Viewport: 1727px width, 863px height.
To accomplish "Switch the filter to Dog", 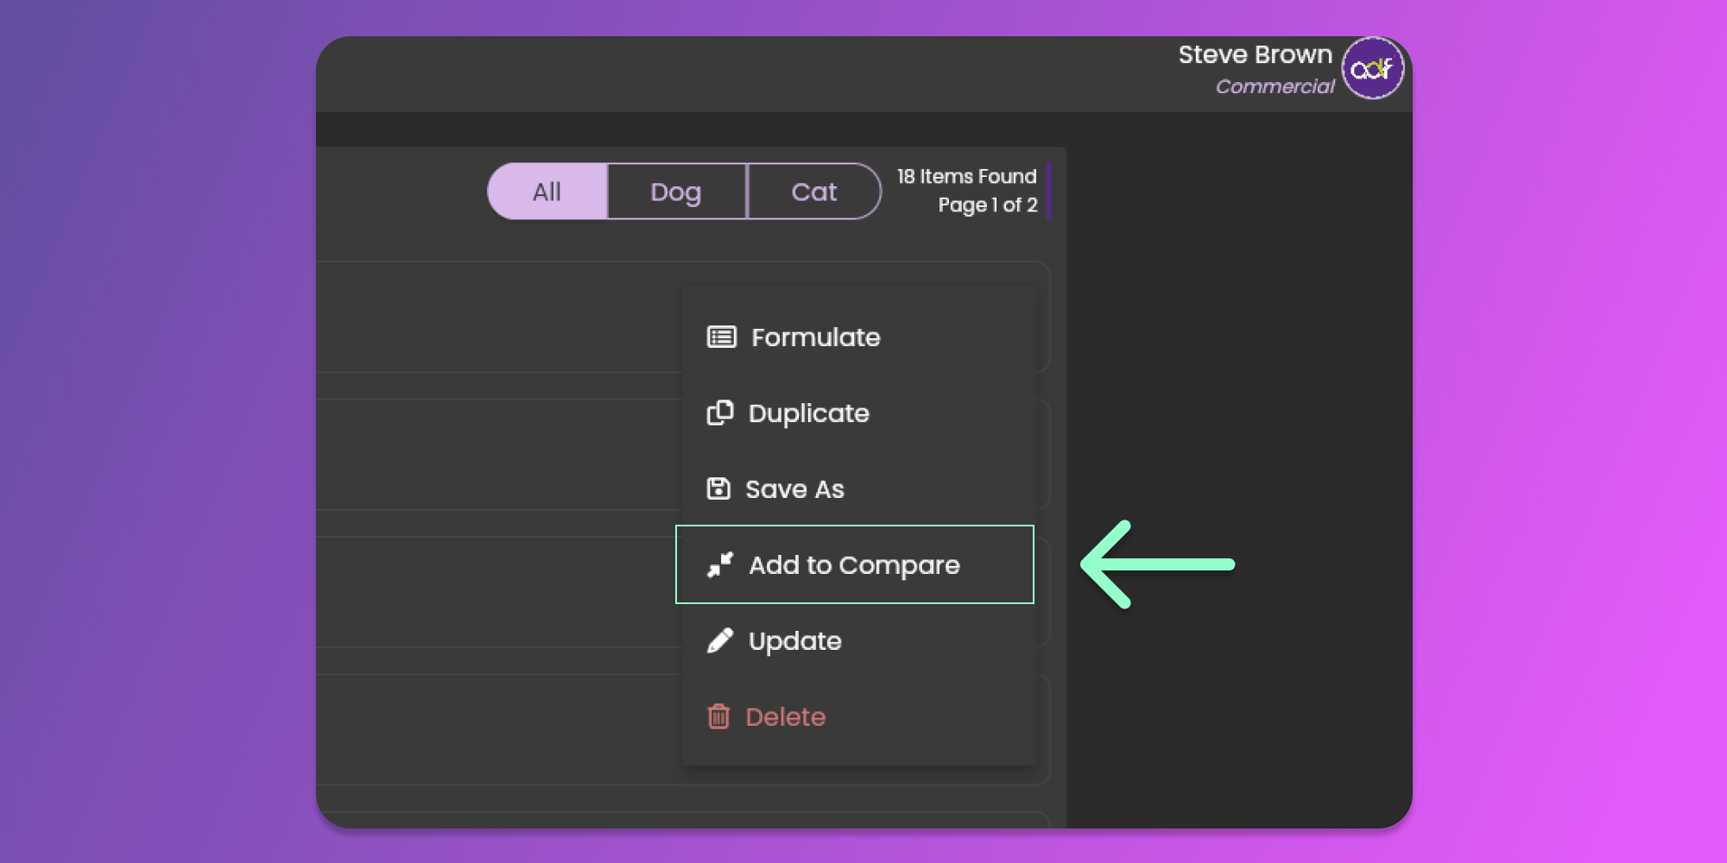I will coord(676,192).
